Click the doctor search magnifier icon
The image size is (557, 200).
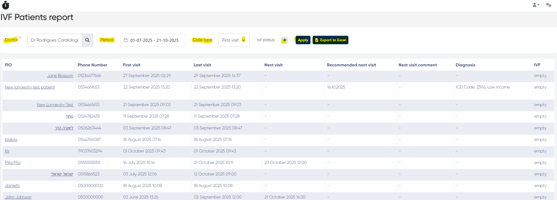(x=87, y=40)
